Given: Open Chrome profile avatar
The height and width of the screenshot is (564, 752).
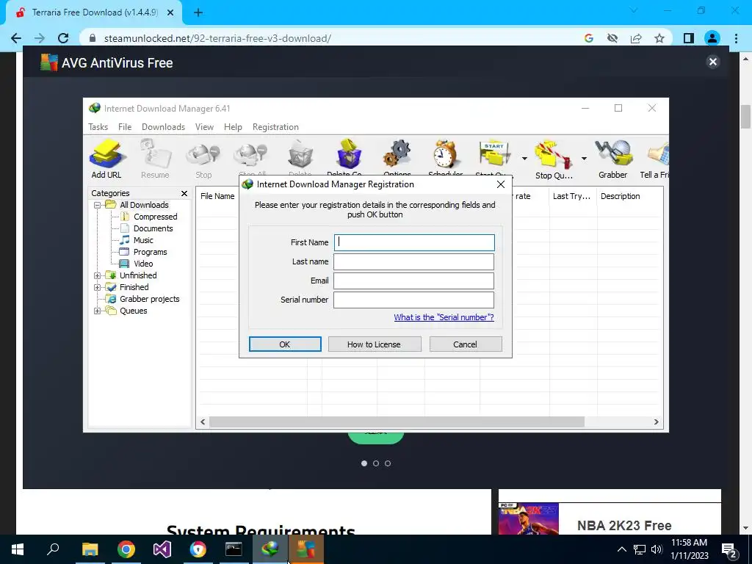Looking at the screenshot, I should (712, 38).
